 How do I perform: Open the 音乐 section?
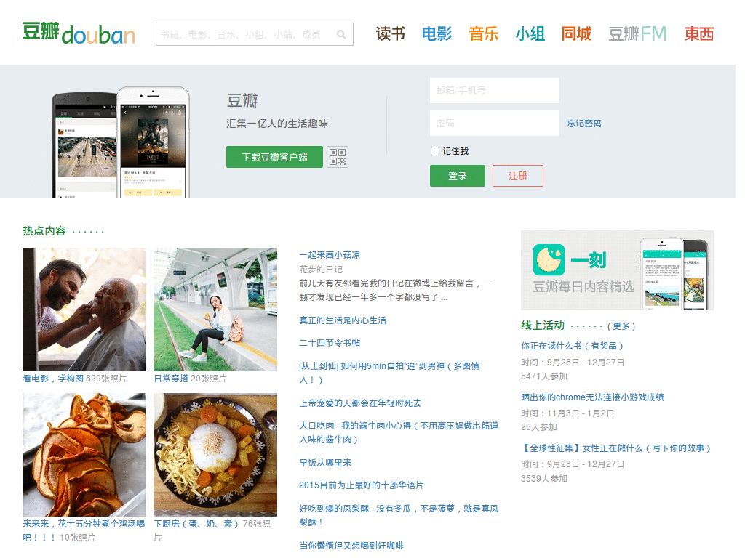click(x=483, y=33)
